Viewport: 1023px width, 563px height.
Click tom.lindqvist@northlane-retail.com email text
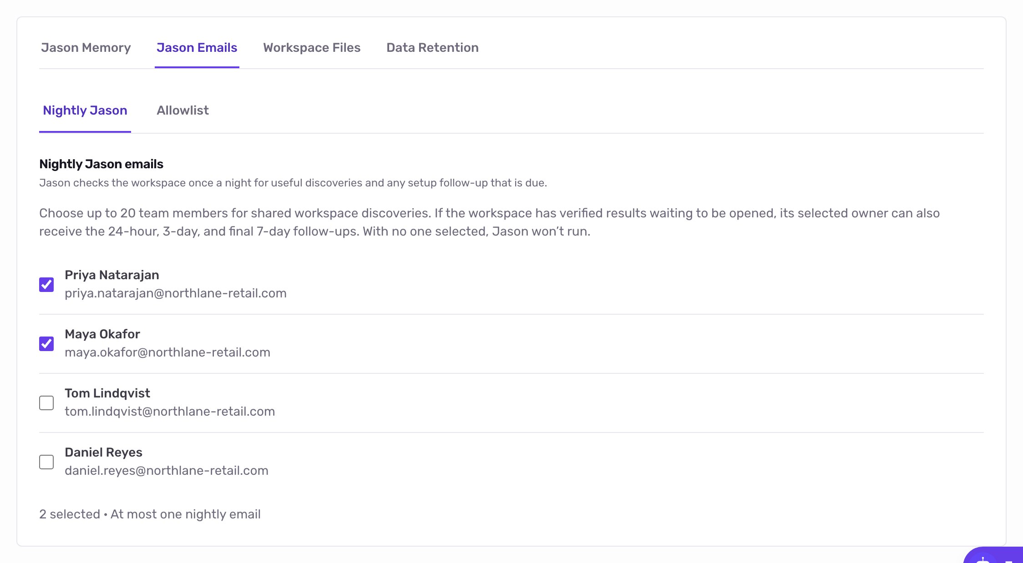[170, 412]
